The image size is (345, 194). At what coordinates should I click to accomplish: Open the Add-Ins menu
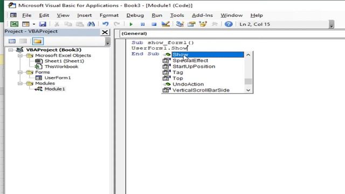click(202, 15)
